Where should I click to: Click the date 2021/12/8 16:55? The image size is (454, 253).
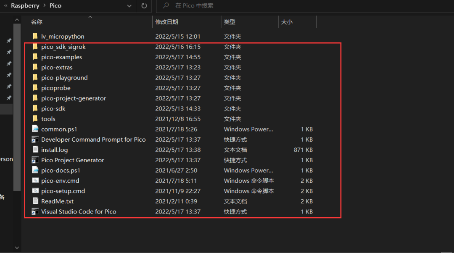click(x=178, y=119)
